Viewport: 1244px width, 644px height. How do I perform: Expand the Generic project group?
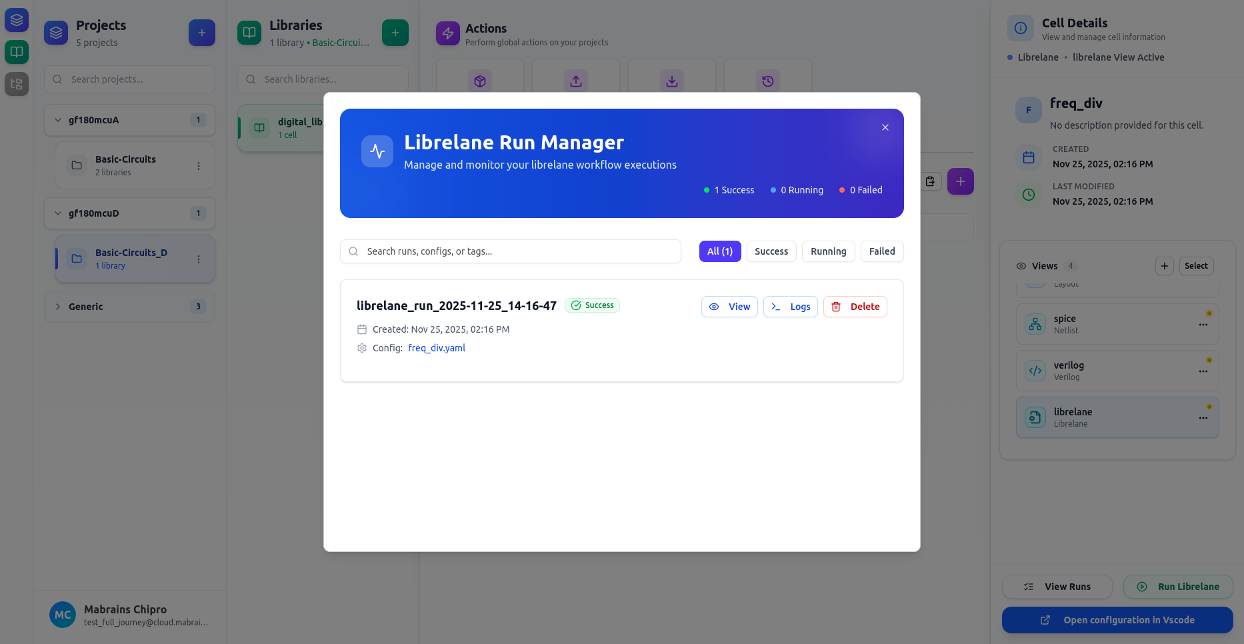tap(57, 307)
